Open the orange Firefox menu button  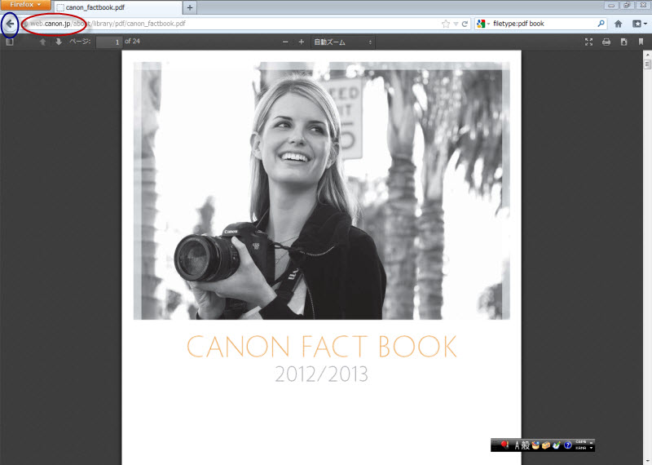click(x=25, y=5)
